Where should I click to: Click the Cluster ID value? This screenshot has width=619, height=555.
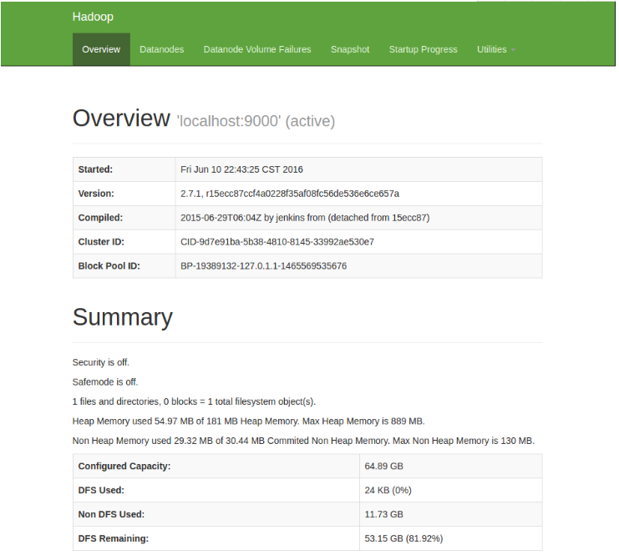[x=277, y=242]
